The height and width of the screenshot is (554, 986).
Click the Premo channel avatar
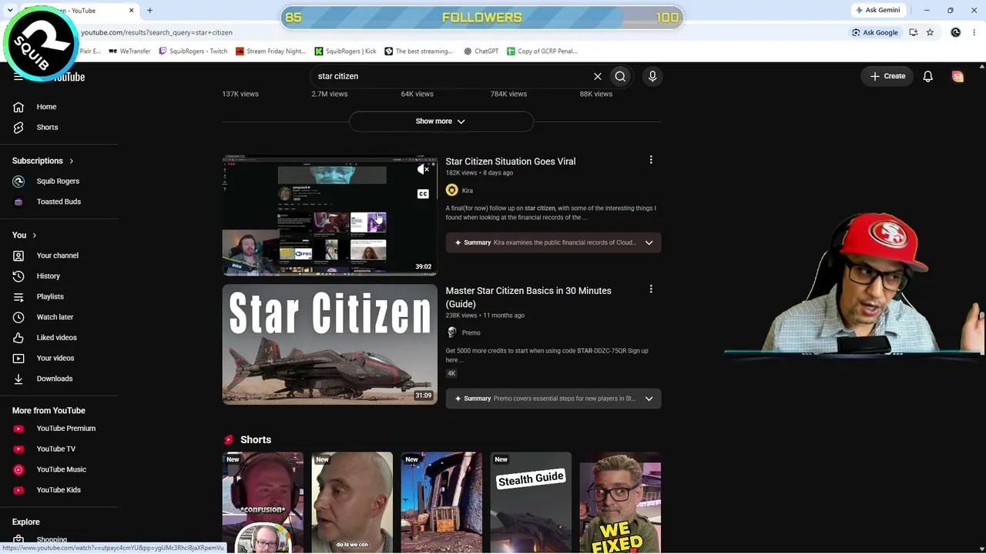[452, 332]
